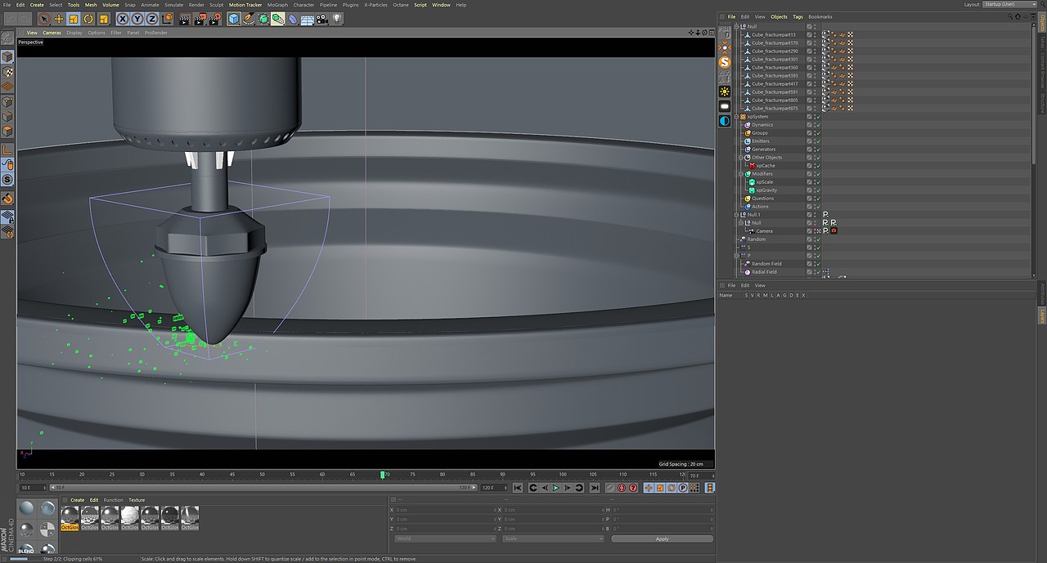Click the Light bulb icon

(336, 19)
